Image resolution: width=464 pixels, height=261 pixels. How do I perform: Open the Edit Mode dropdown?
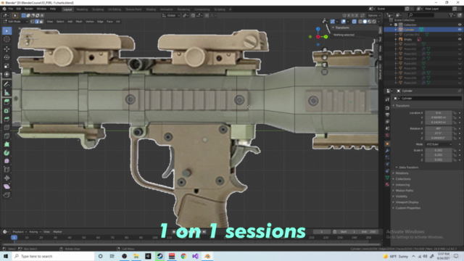click(15, 22)
